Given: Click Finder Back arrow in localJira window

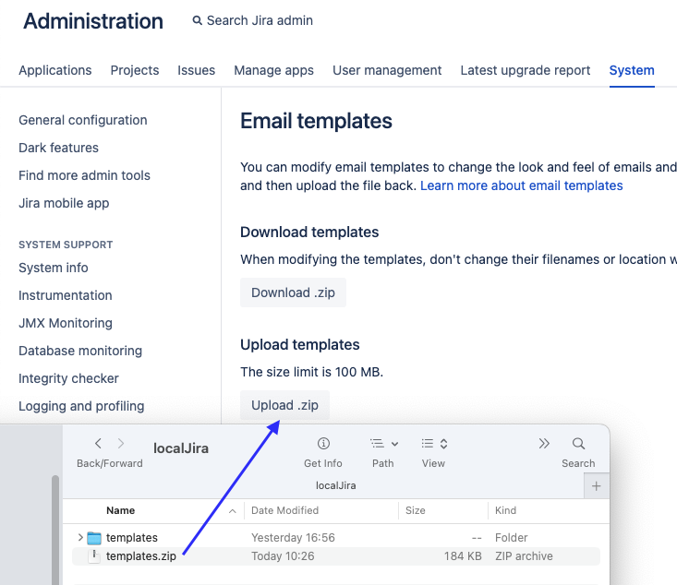Looking at the screenshot, I should (99, 443).
